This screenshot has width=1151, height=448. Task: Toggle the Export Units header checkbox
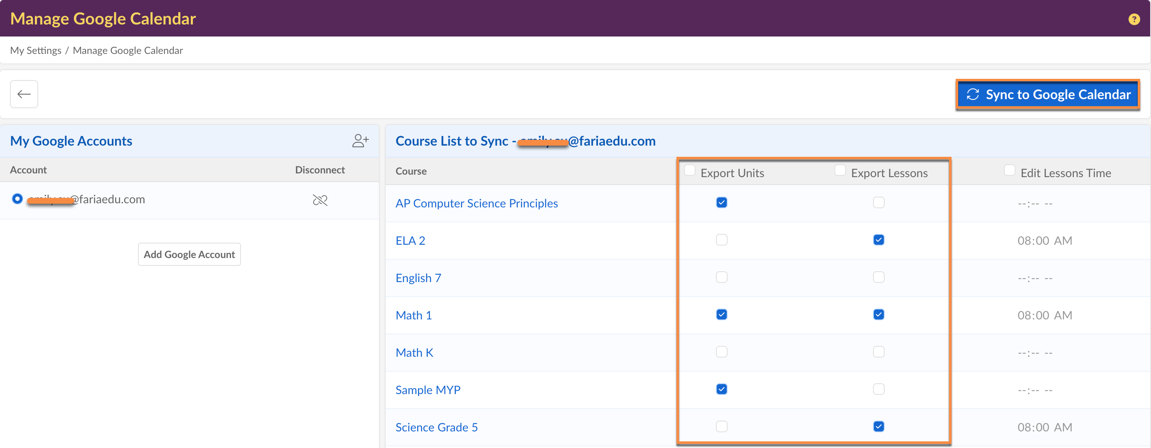(x=689, y=170)
